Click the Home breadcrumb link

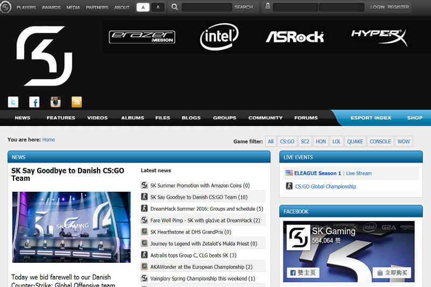[48, 139]
